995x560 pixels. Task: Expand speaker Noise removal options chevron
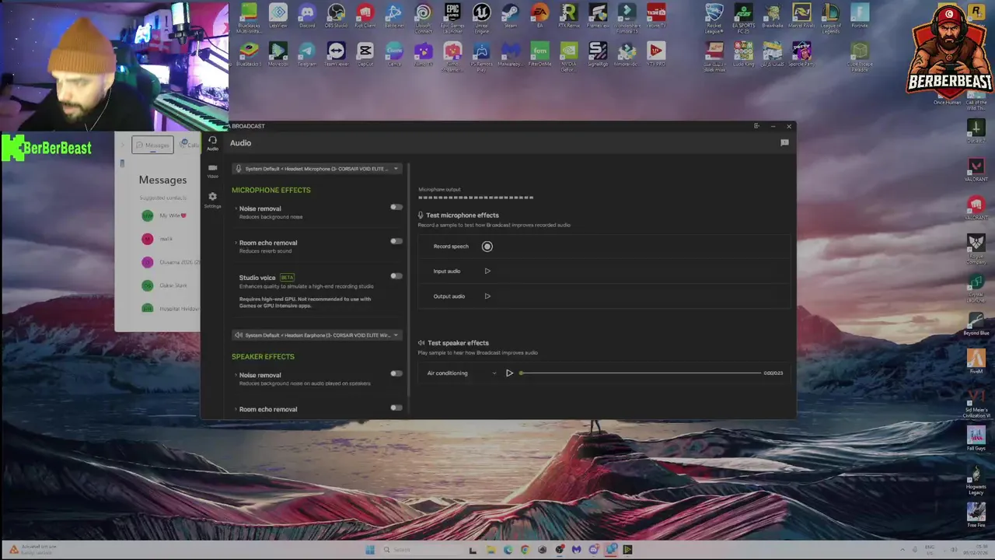(236, 375)
